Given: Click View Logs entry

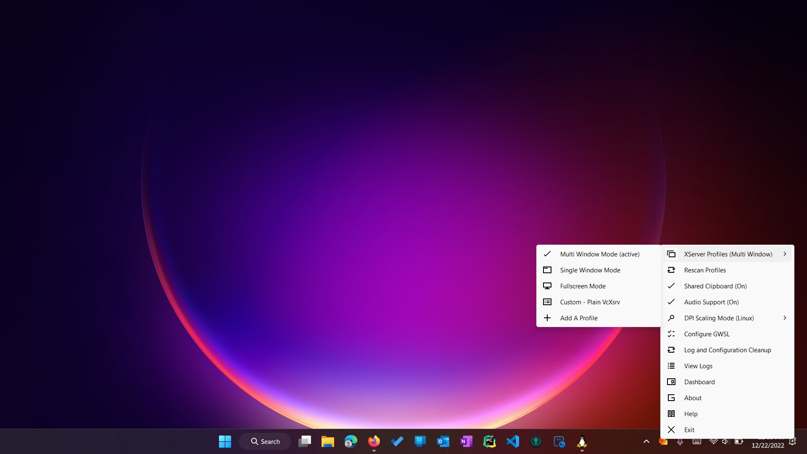Looking at the screenshot, I should (x=698, y=366).
